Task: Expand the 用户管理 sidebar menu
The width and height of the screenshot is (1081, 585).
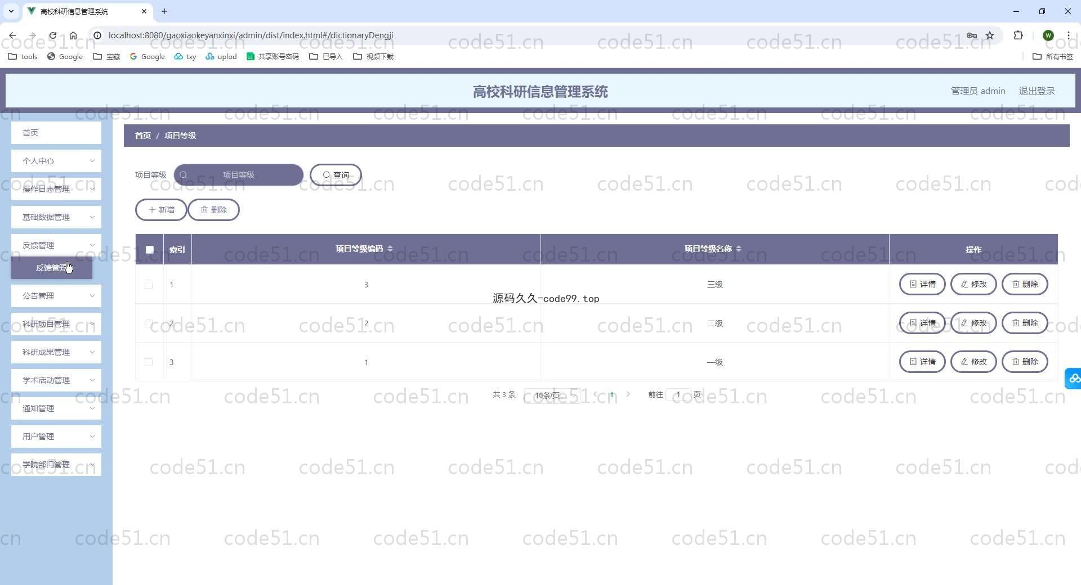Action: click(x=56, y=436)
